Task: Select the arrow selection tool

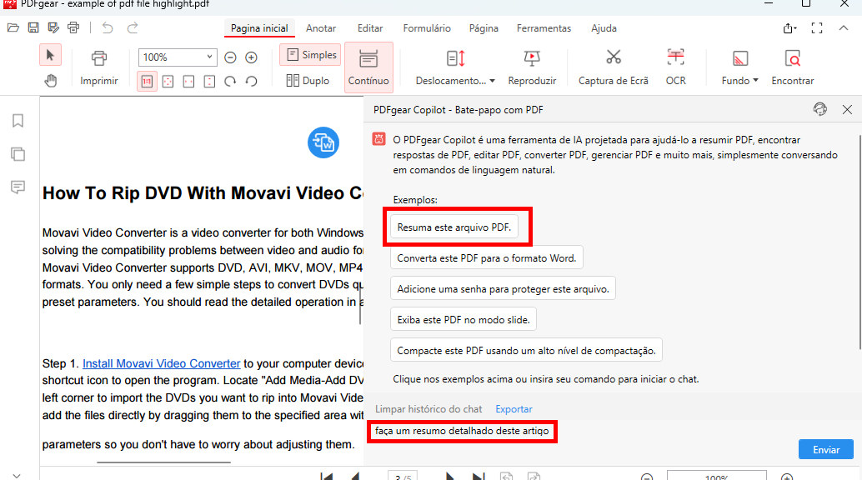Action: click(x=50, y=56)
